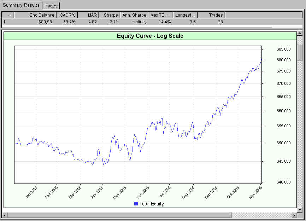306x221 pixels.
Task: Click the Ann. Sharpe column header
Action: point(134,15)
